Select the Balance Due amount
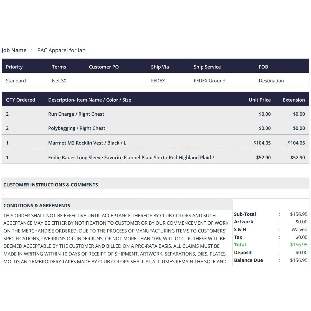The height and width of the screenshot is (311, 311). 299,260
